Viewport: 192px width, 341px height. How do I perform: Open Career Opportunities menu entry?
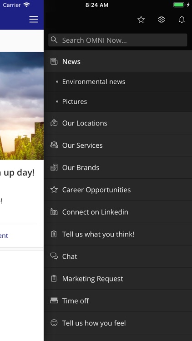pyautogui.click(x=118, y=190)
